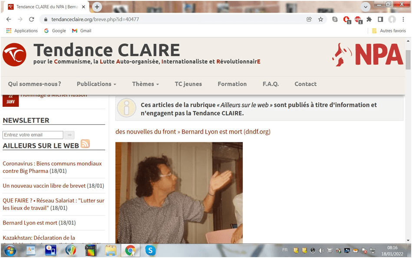Image resolution: width=412 pixels, height=258 pixels.
Task: Open the Chrome profile avatar
Action: click(392, 19)
